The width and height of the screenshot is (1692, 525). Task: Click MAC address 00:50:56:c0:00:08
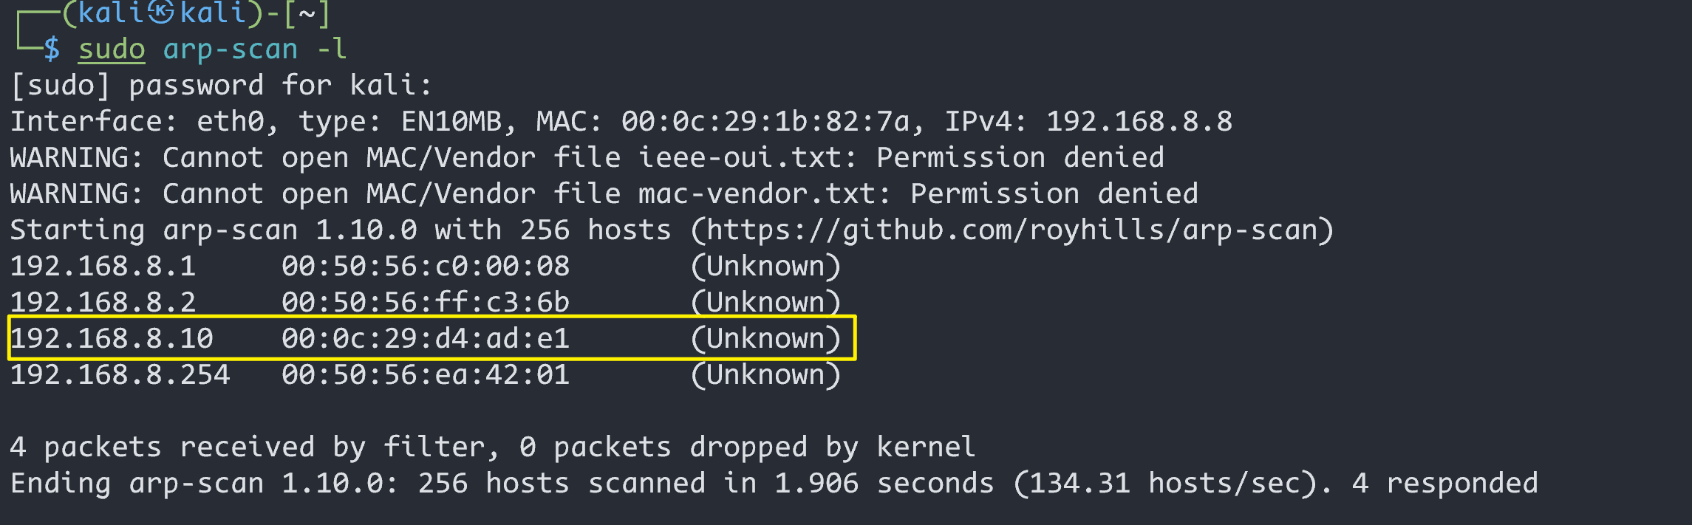[426, 267]
